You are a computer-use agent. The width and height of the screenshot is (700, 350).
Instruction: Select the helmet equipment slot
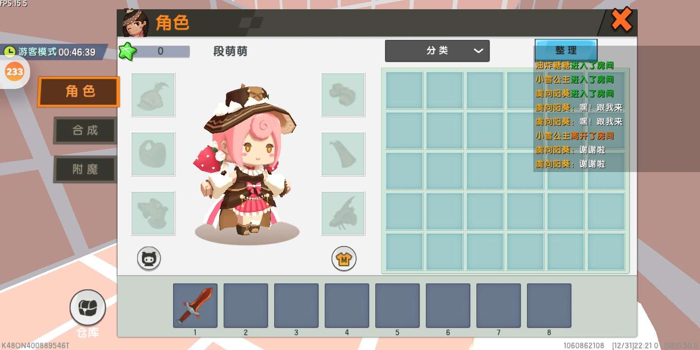pyautogui.click(x=153, y=95)
